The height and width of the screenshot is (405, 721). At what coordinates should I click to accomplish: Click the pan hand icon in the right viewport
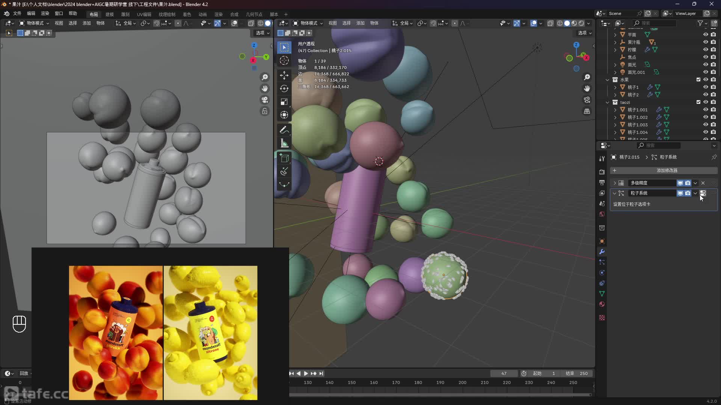click(x=587, y=88)
